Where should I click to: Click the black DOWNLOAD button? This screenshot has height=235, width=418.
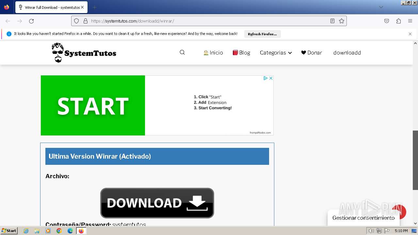click(157, 203)
